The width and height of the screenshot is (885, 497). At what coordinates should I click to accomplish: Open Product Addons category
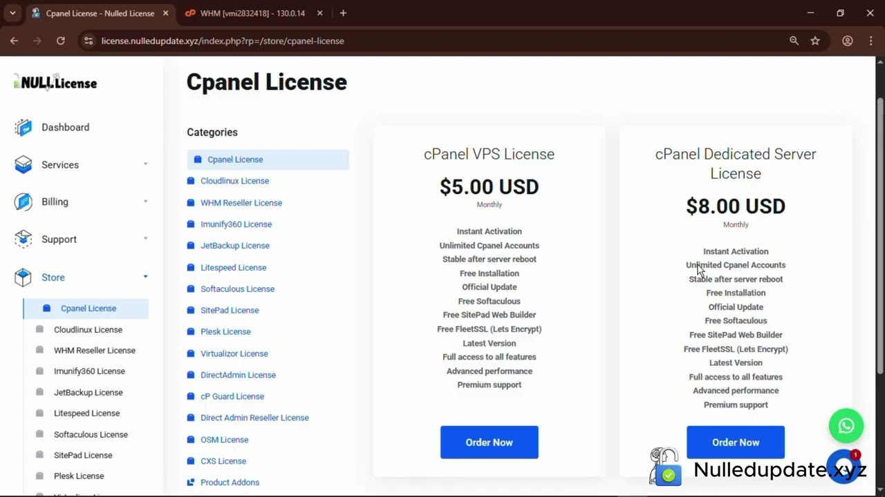230,483
